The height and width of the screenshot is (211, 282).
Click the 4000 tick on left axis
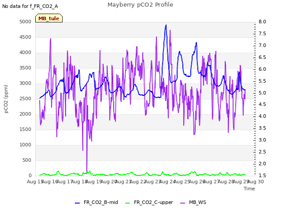pyautogui.click(x=26, y=53)
